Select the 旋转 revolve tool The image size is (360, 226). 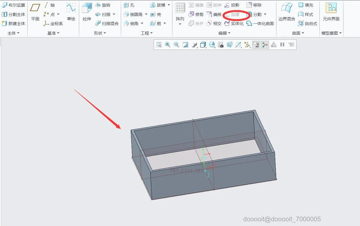[103, 5]
